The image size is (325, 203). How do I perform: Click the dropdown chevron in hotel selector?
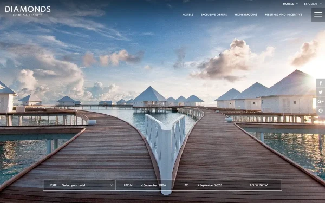click(112, 185)
